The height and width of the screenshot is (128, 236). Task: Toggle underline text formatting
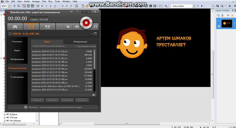(51, 6)
